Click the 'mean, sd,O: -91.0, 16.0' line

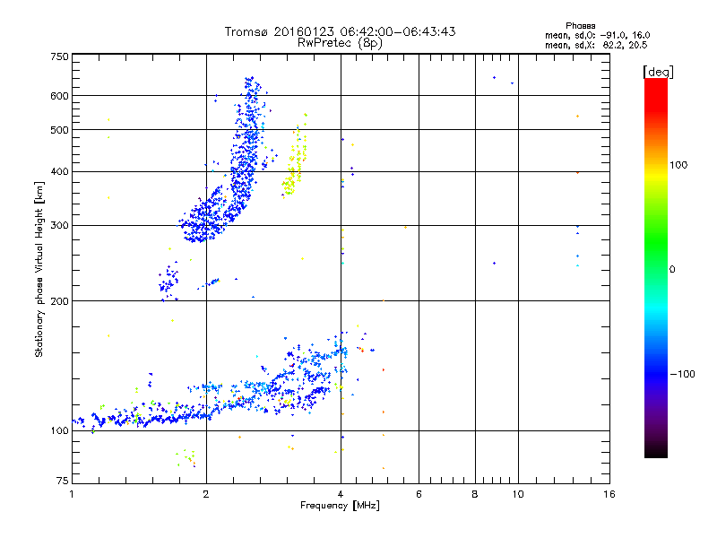(x=597, y=35)
